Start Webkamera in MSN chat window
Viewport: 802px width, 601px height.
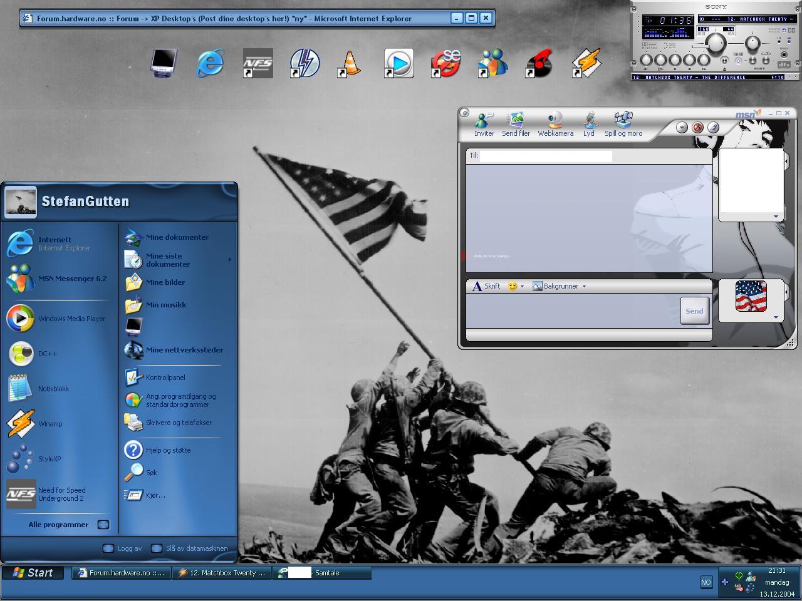555,124
